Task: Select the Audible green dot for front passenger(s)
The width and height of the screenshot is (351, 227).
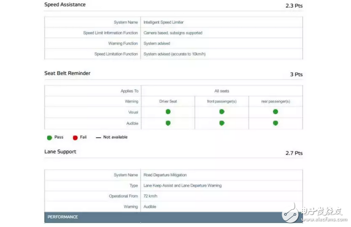Action: coord(222,123)
